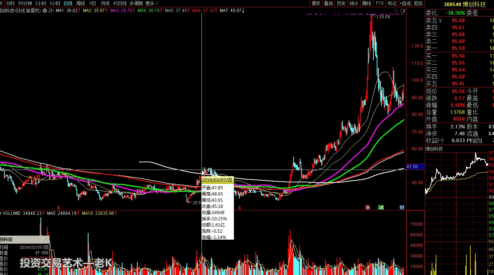The height and width of the screenshot is (275, 494).
Task: Expand the 更多 periods menu
Action: [x=152, y=3]
